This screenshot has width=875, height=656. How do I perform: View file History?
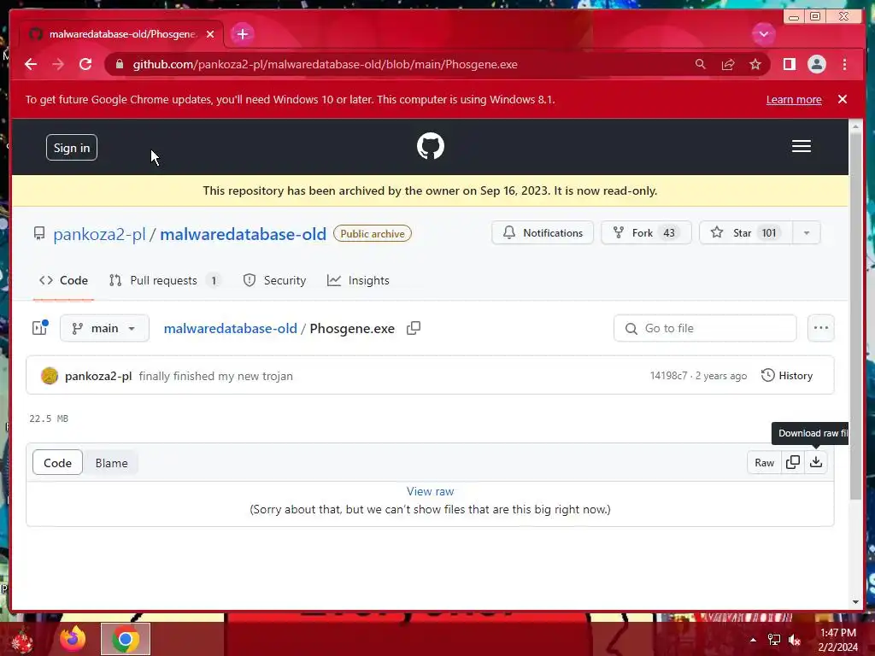(787, 376)
